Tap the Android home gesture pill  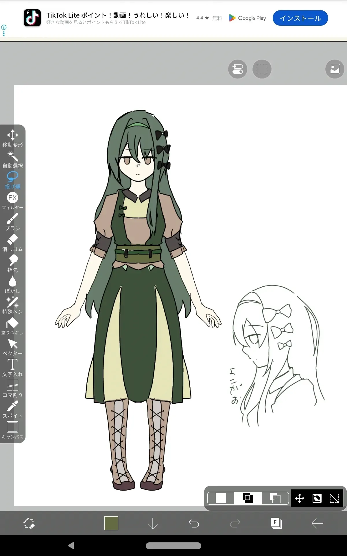[x=173, y=546]
